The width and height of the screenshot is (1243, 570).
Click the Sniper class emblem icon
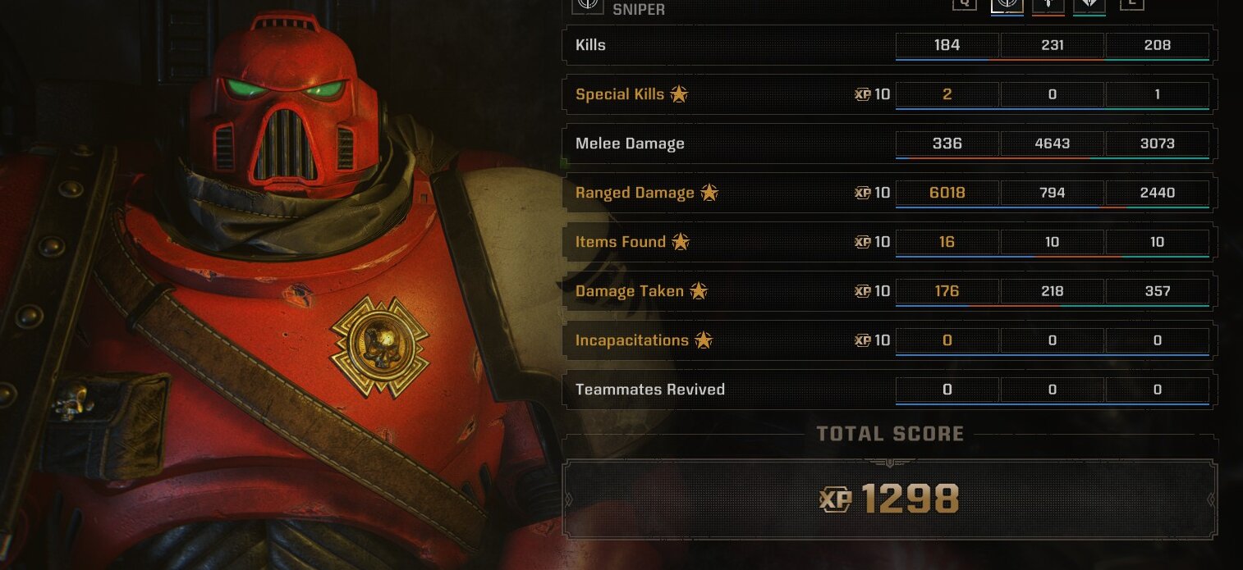[x=586, y=5]
